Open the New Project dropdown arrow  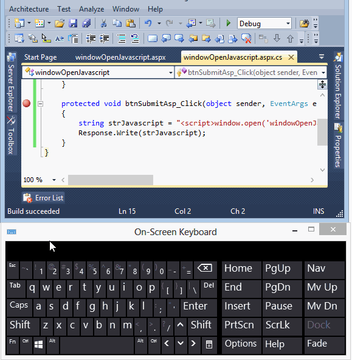point(29,23)
